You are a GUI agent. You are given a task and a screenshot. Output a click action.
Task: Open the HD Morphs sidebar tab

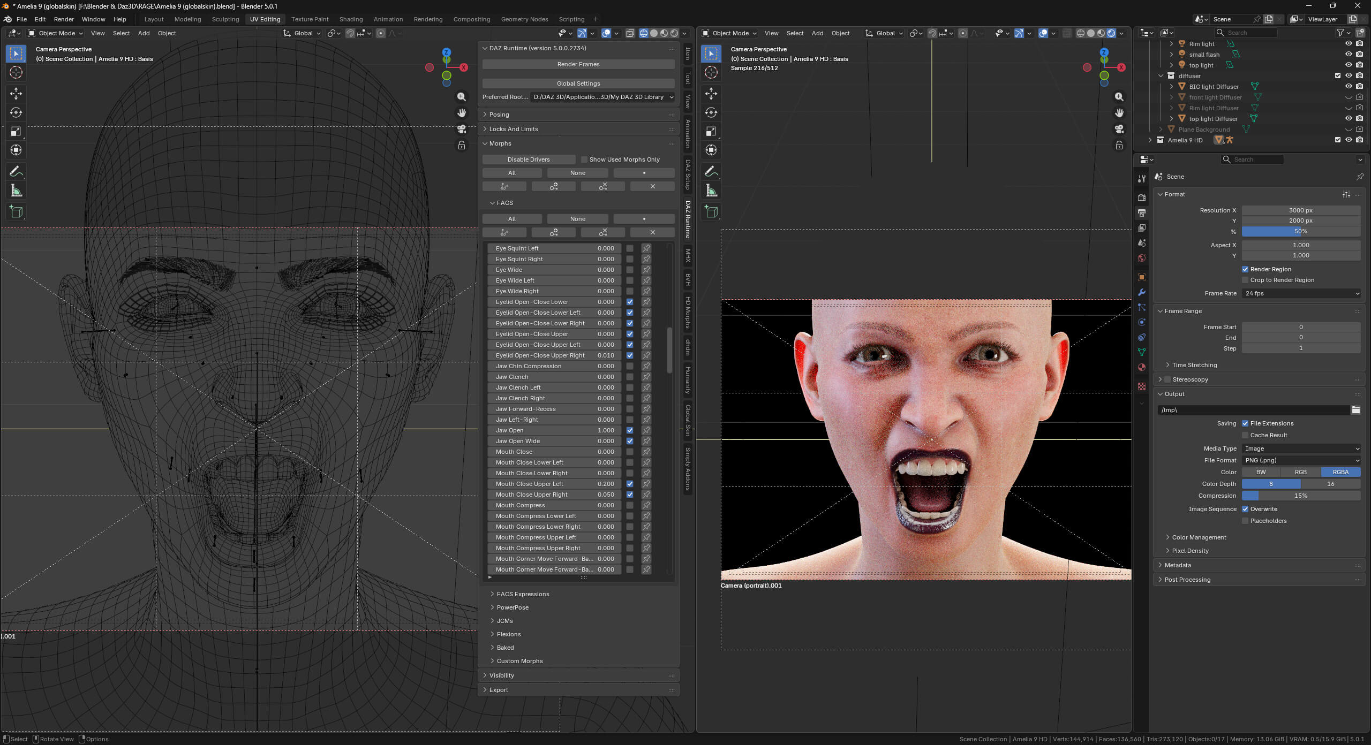pos(688,313)
